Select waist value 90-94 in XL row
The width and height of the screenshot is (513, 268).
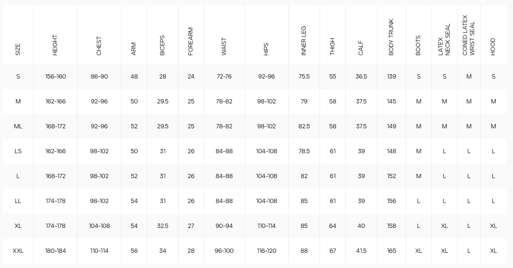click(224, 226)
